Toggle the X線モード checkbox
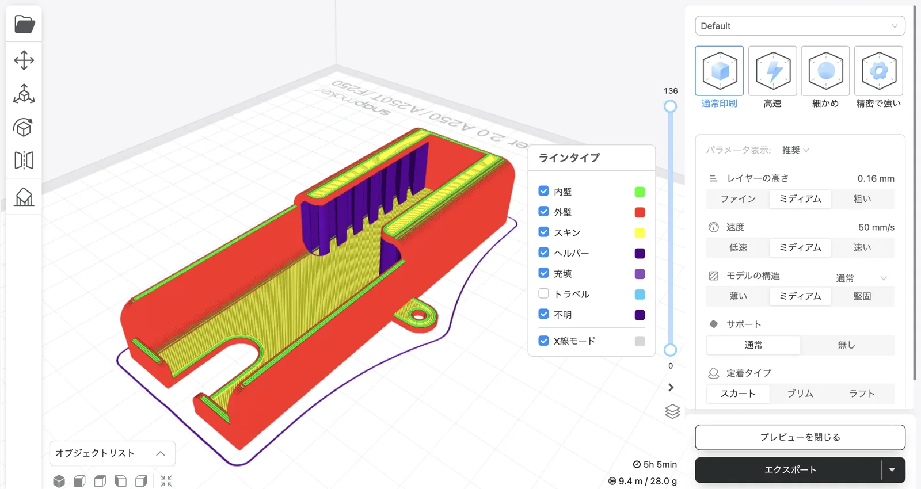 click(543, 341)
